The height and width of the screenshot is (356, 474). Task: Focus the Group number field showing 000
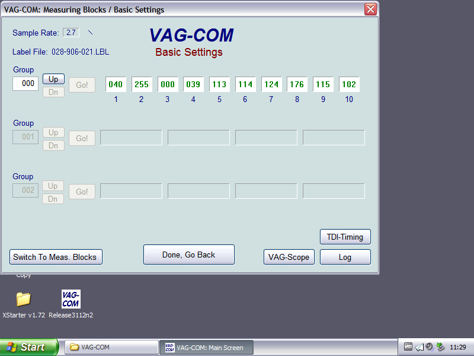[25, 84]
